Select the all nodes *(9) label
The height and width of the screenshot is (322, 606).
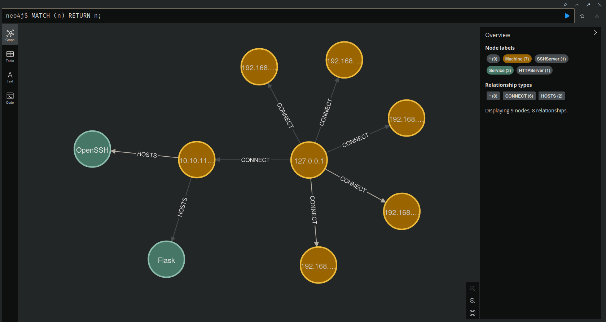click(493, 59)
